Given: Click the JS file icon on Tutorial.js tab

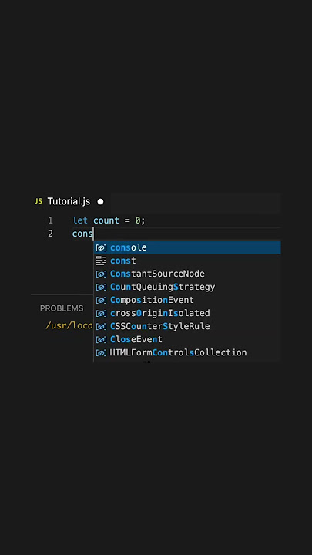Looking at the screenshot, I should (39, 201).
